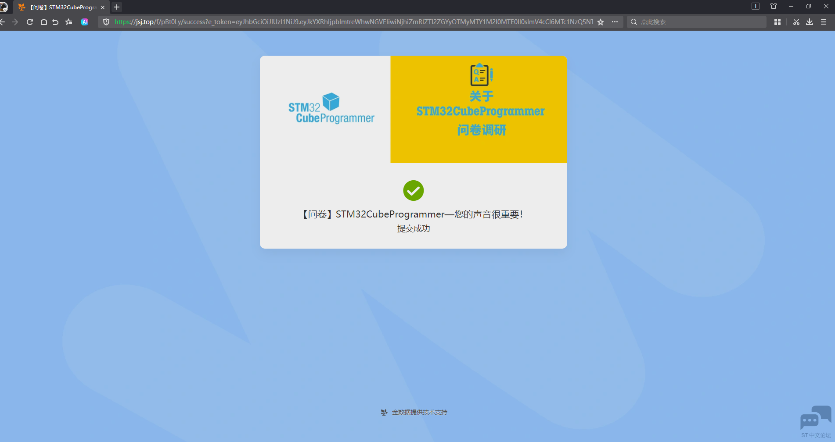Open the skin shirt icon in title bar
This screenshot has height=442, width=835.
pos(774,6)
